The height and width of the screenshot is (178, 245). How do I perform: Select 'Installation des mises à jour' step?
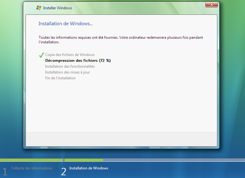(67, 72)
